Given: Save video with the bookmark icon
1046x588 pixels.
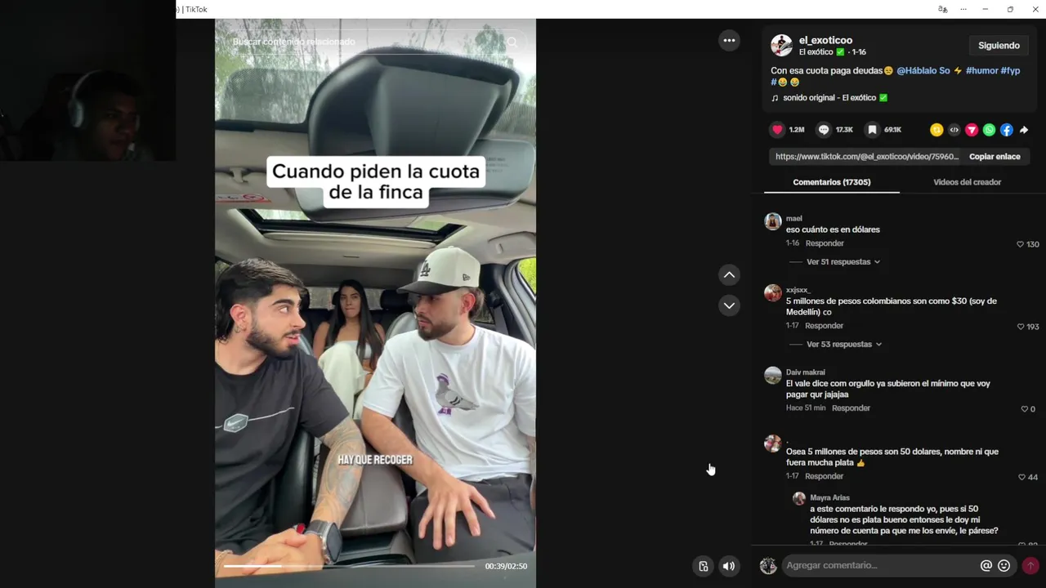Looking at the screenshot, I should [x=872, y=130].
